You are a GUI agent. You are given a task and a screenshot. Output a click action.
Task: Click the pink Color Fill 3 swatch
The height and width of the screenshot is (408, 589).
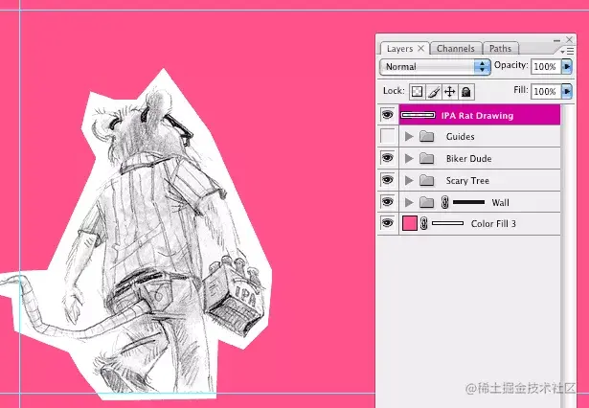[x=410, y=223]
